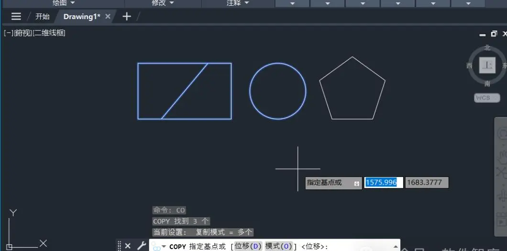Screen dimensions: 507x251
Task: Open the SteeringWheels tool in navigation bar
Action: pyautogui.click(x=502, y=133)
